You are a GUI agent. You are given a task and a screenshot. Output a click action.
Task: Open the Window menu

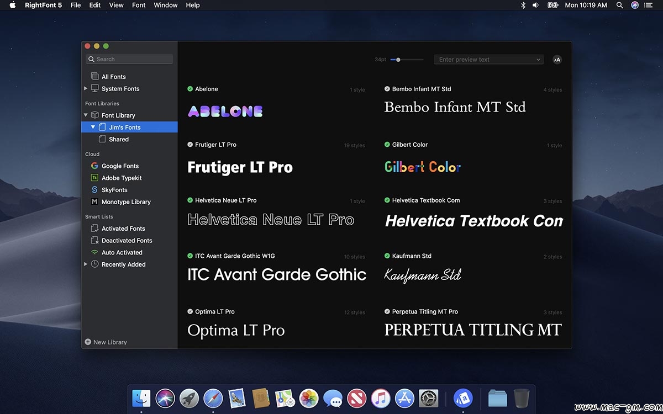(x=166, y=5)
